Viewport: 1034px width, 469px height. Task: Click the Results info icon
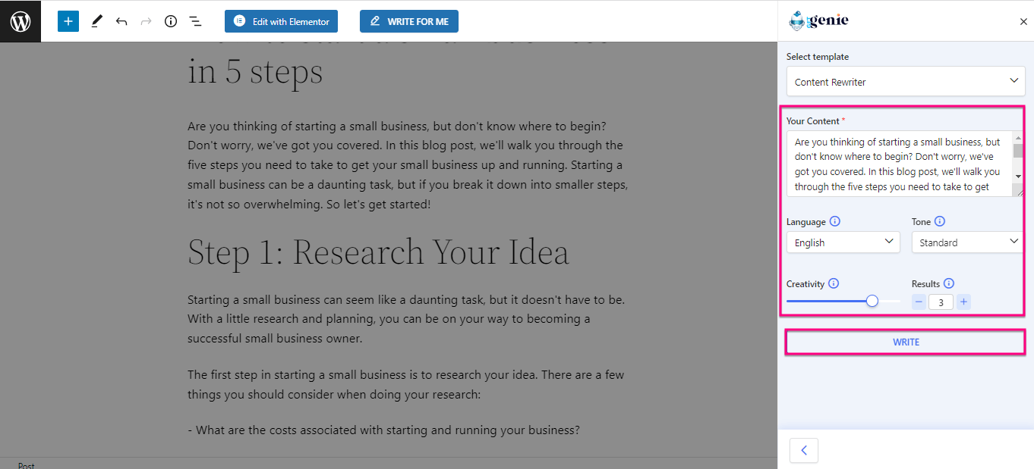(x=949, y=283)
